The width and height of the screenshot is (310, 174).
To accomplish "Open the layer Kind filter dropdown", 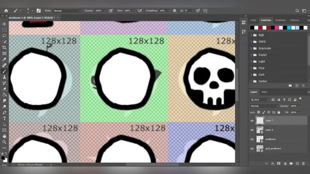I will tap(260, 100).
